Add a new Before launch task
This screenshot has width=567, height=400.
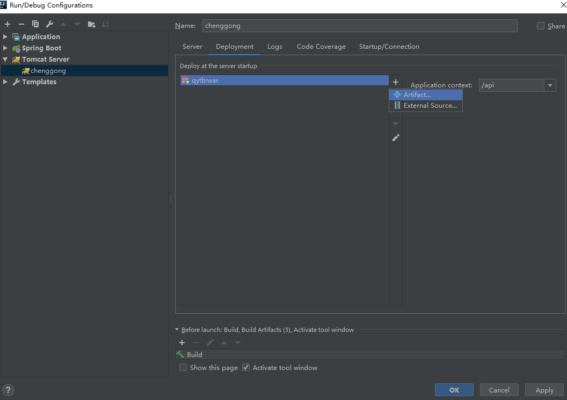(182, 342)
